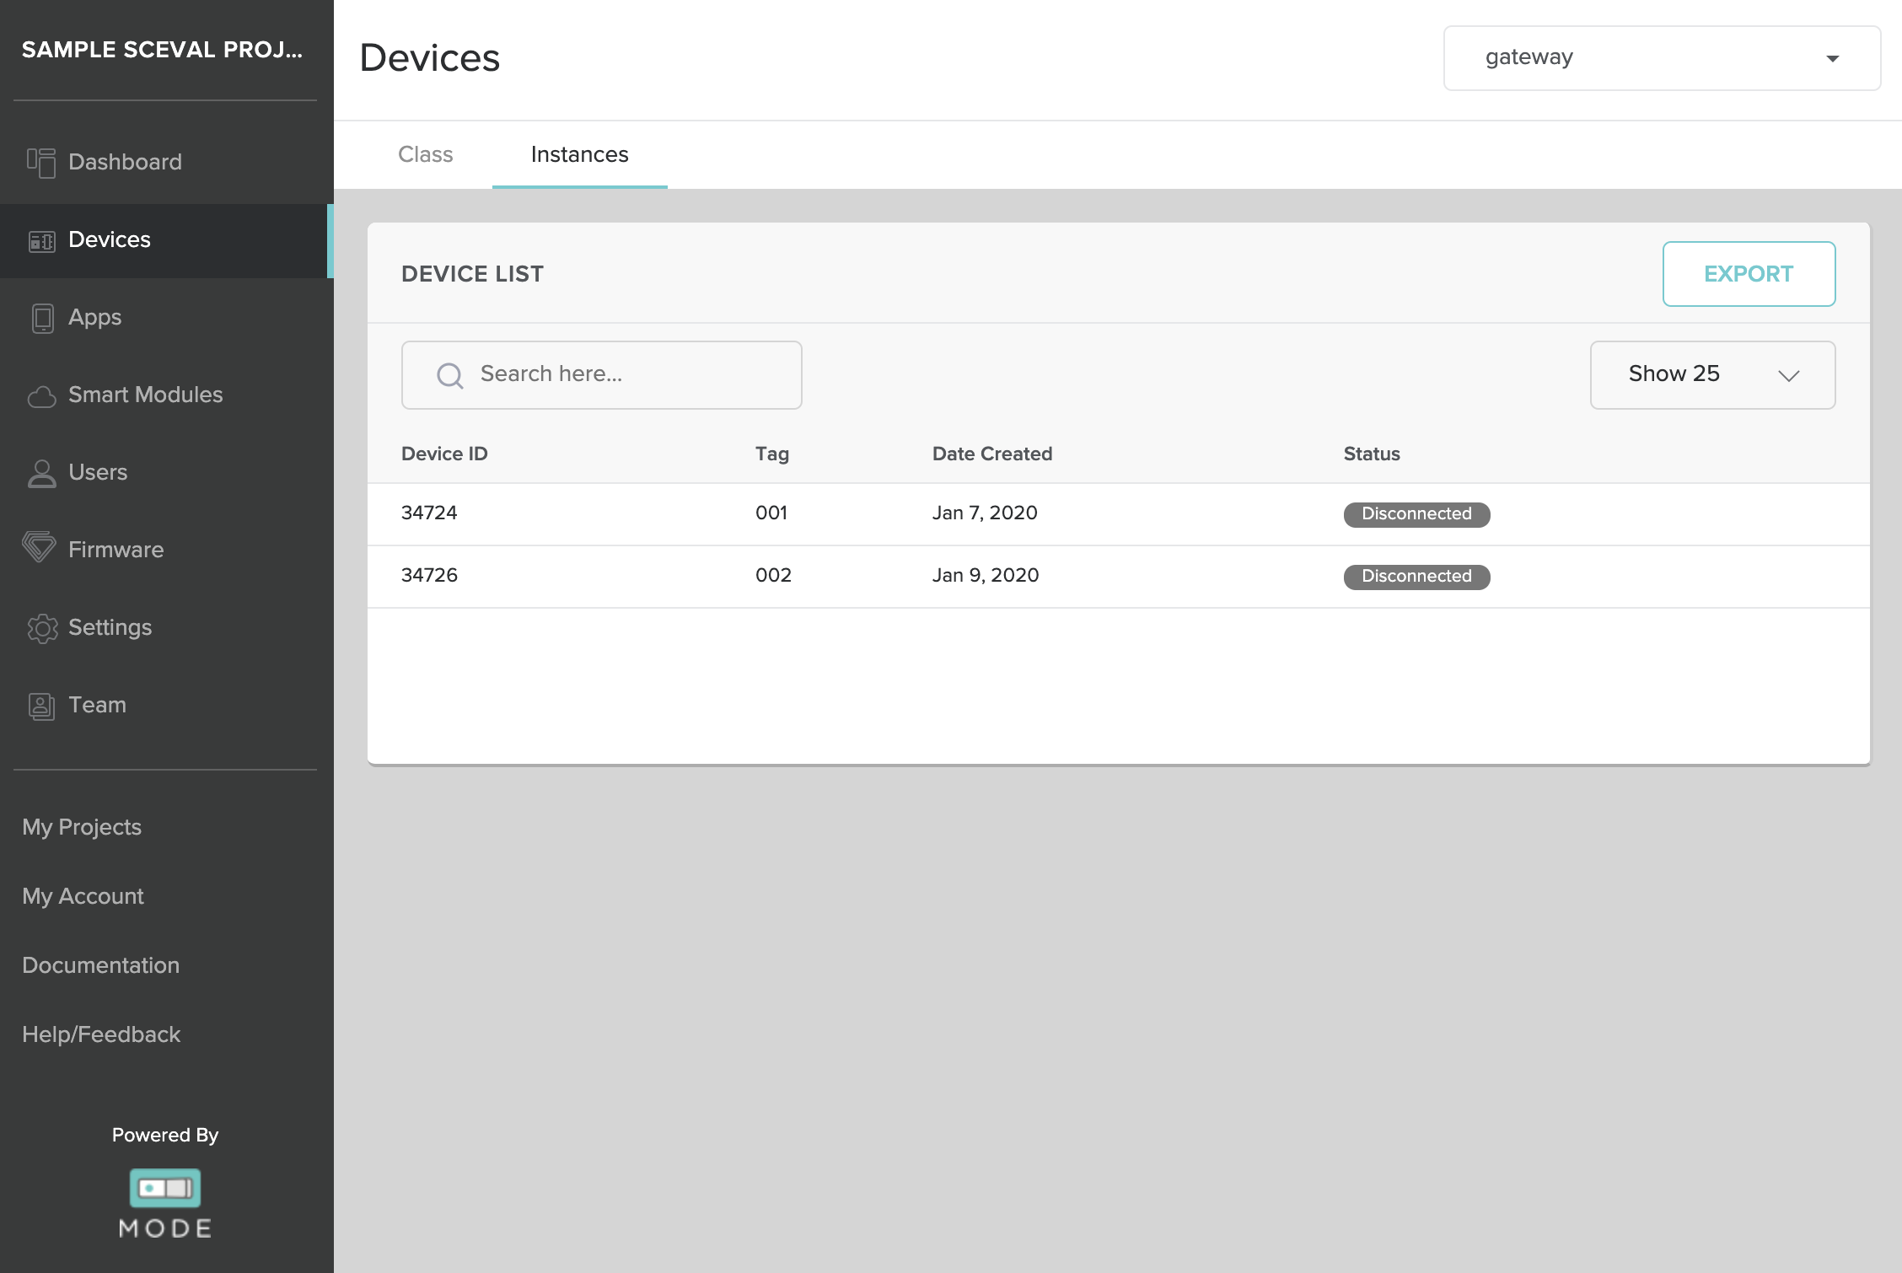1902x1273 pixels.
Task: Open device 34724 row
Action: (1118, 514)
